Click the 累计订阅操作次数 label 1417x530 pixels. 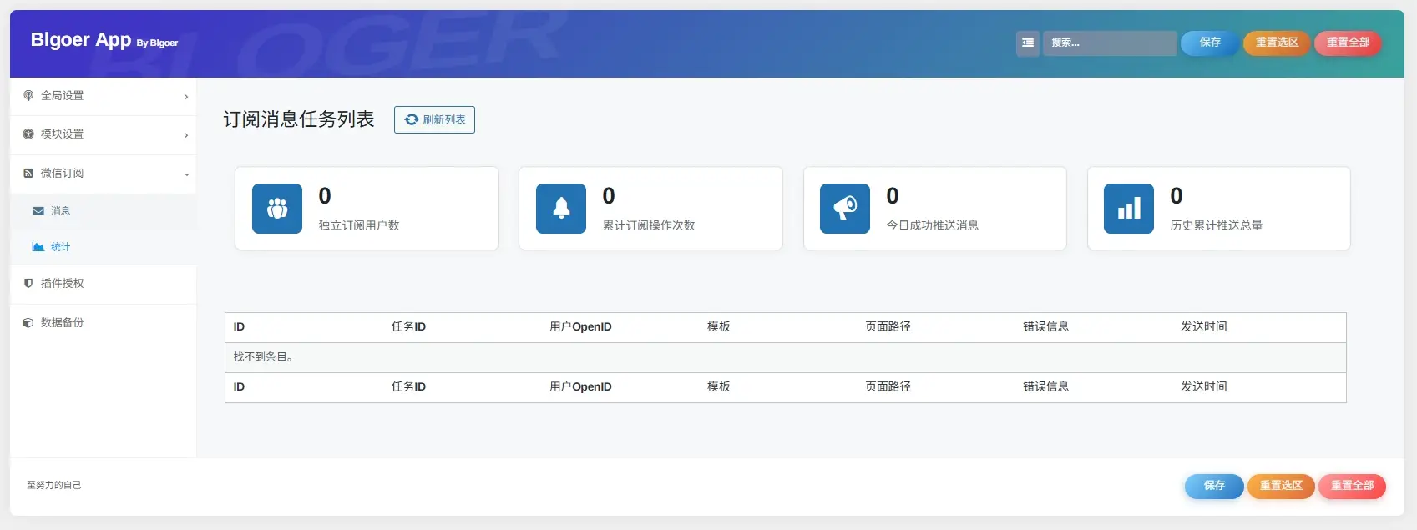(649, 225)
